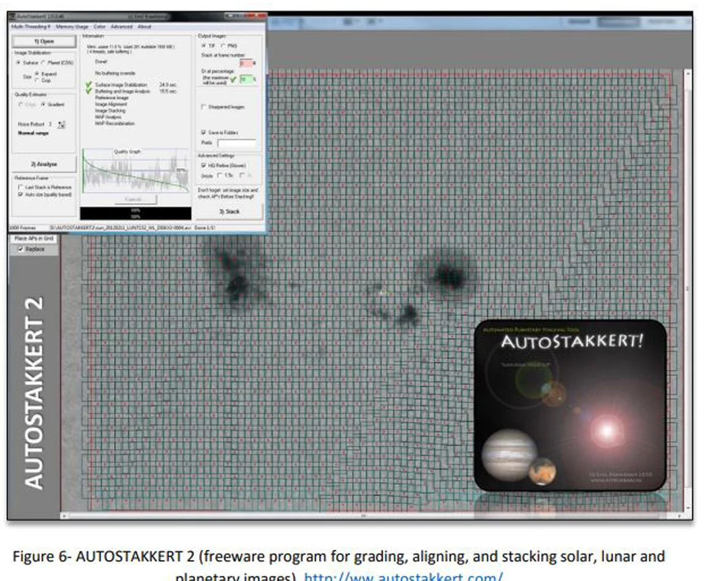Screen dimensions: 720x581
Task: Click the scroll up arrow of the image view
Action: point(688,73)
